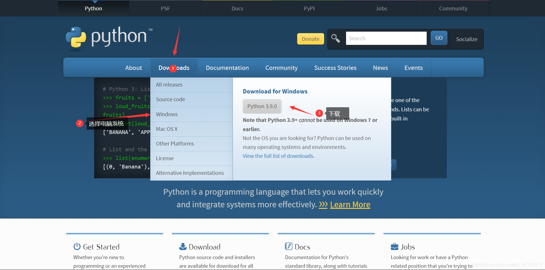545x270 pixels.
Task: Click the 'Python is a programming language' tagline
Action: 273,198
